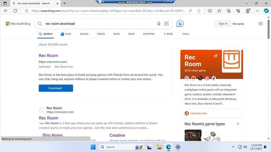Click the blue Download button
Image resolution: width=271 pixels, height=152 pixels.
click(x=56, y=88)
